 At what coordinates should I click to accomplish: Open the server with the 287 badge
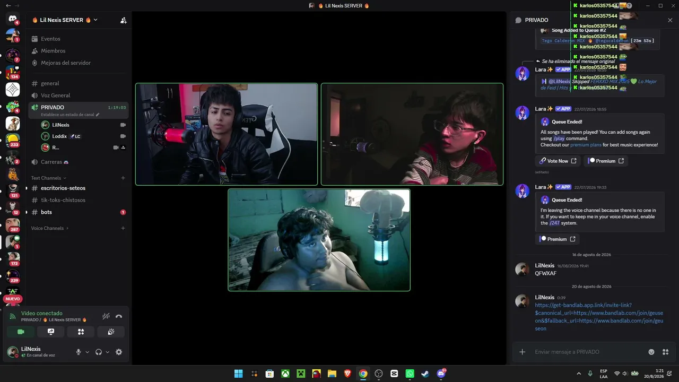13,225
